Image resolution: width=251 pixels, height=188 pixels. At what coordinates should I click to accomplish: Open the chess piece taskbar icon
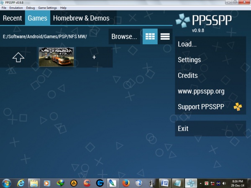click(151, 183)
